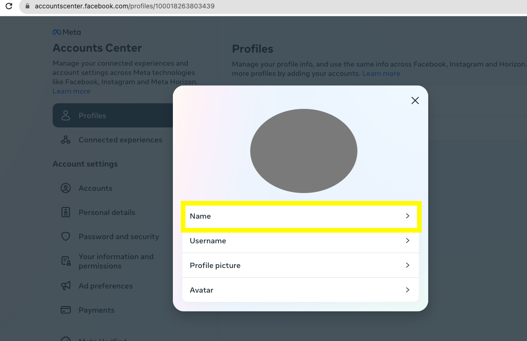This screenshot has height=341, width=527.
Task: Expand the Profile picture row chevron
Action: pos(407,266)
